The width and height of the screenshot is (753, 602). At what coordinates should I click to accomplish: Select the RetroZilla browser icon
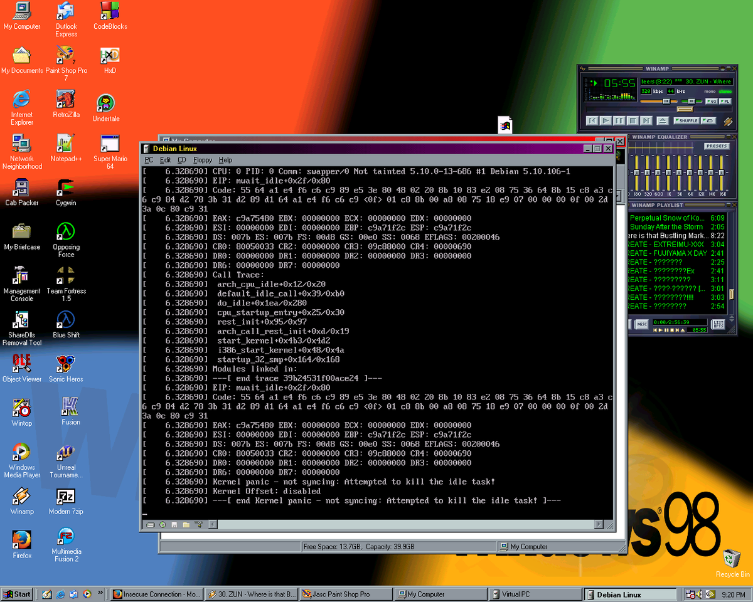click(66, 104)
